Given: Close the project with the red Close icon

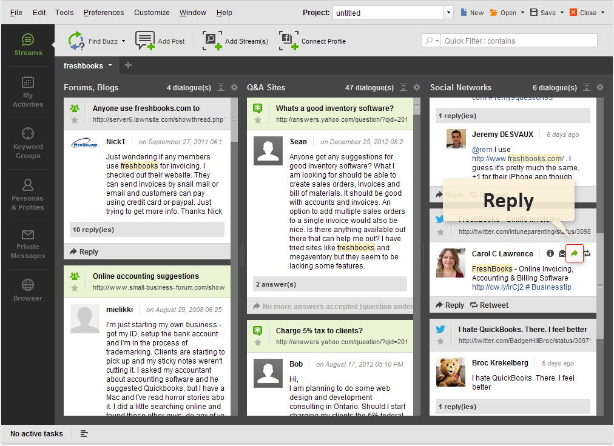Looking at the screenshot, I should [573, 13].
